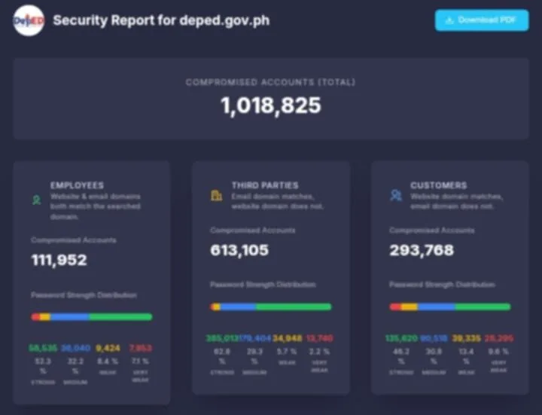Screen dimensions: 542x415
Task: Click the Customers people icon
Action: coord(396,195)
